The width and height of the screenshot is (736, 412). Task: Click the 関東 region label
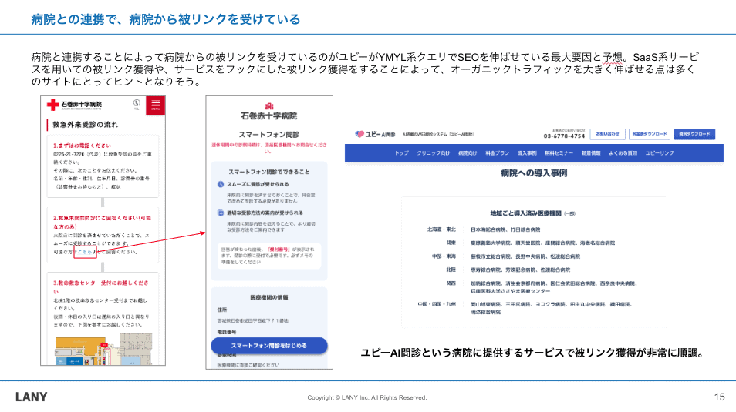[451, 243]
